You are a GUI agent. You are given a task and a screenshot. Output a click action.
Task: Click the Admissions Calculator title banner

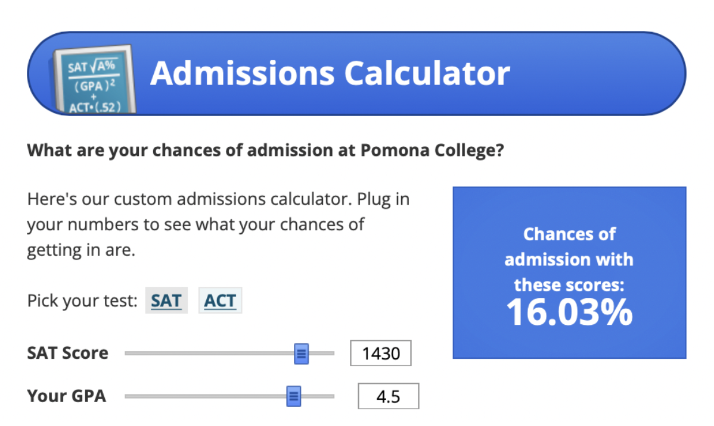pyautogui.click(x=331, y=73)
